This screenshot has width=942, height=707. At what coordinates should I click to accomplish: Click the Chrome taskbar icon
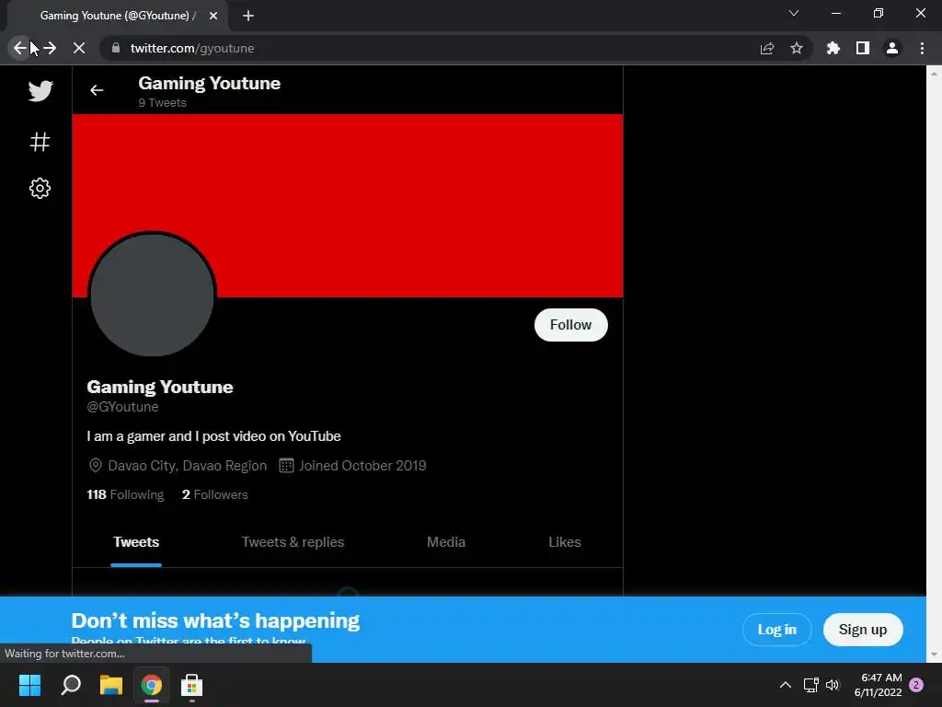(152, 685)
